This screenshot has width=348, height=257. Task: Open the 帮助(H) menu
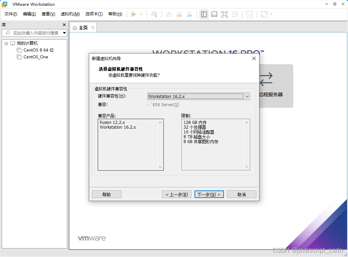[115, 14]
